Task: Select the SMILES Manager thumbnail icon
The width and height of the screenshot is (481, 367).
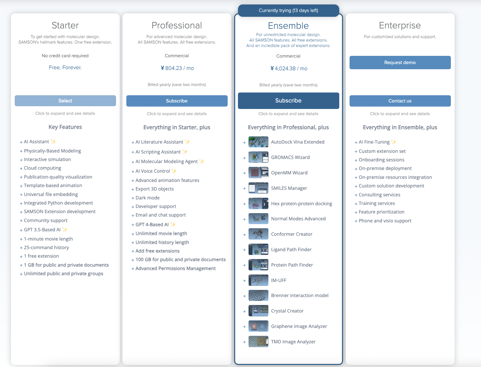Action: (x=258, y=188)
